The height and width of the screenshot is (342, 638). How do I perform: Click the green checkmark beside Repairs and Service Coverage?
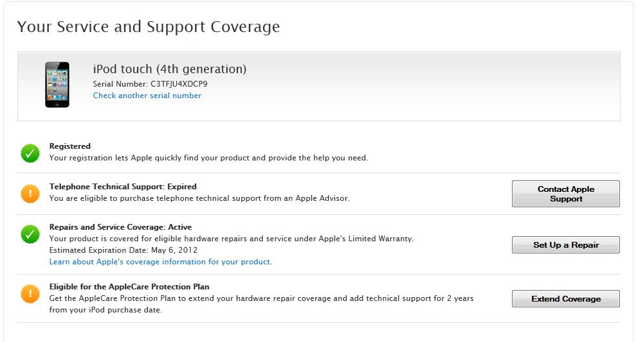point(30,234)
